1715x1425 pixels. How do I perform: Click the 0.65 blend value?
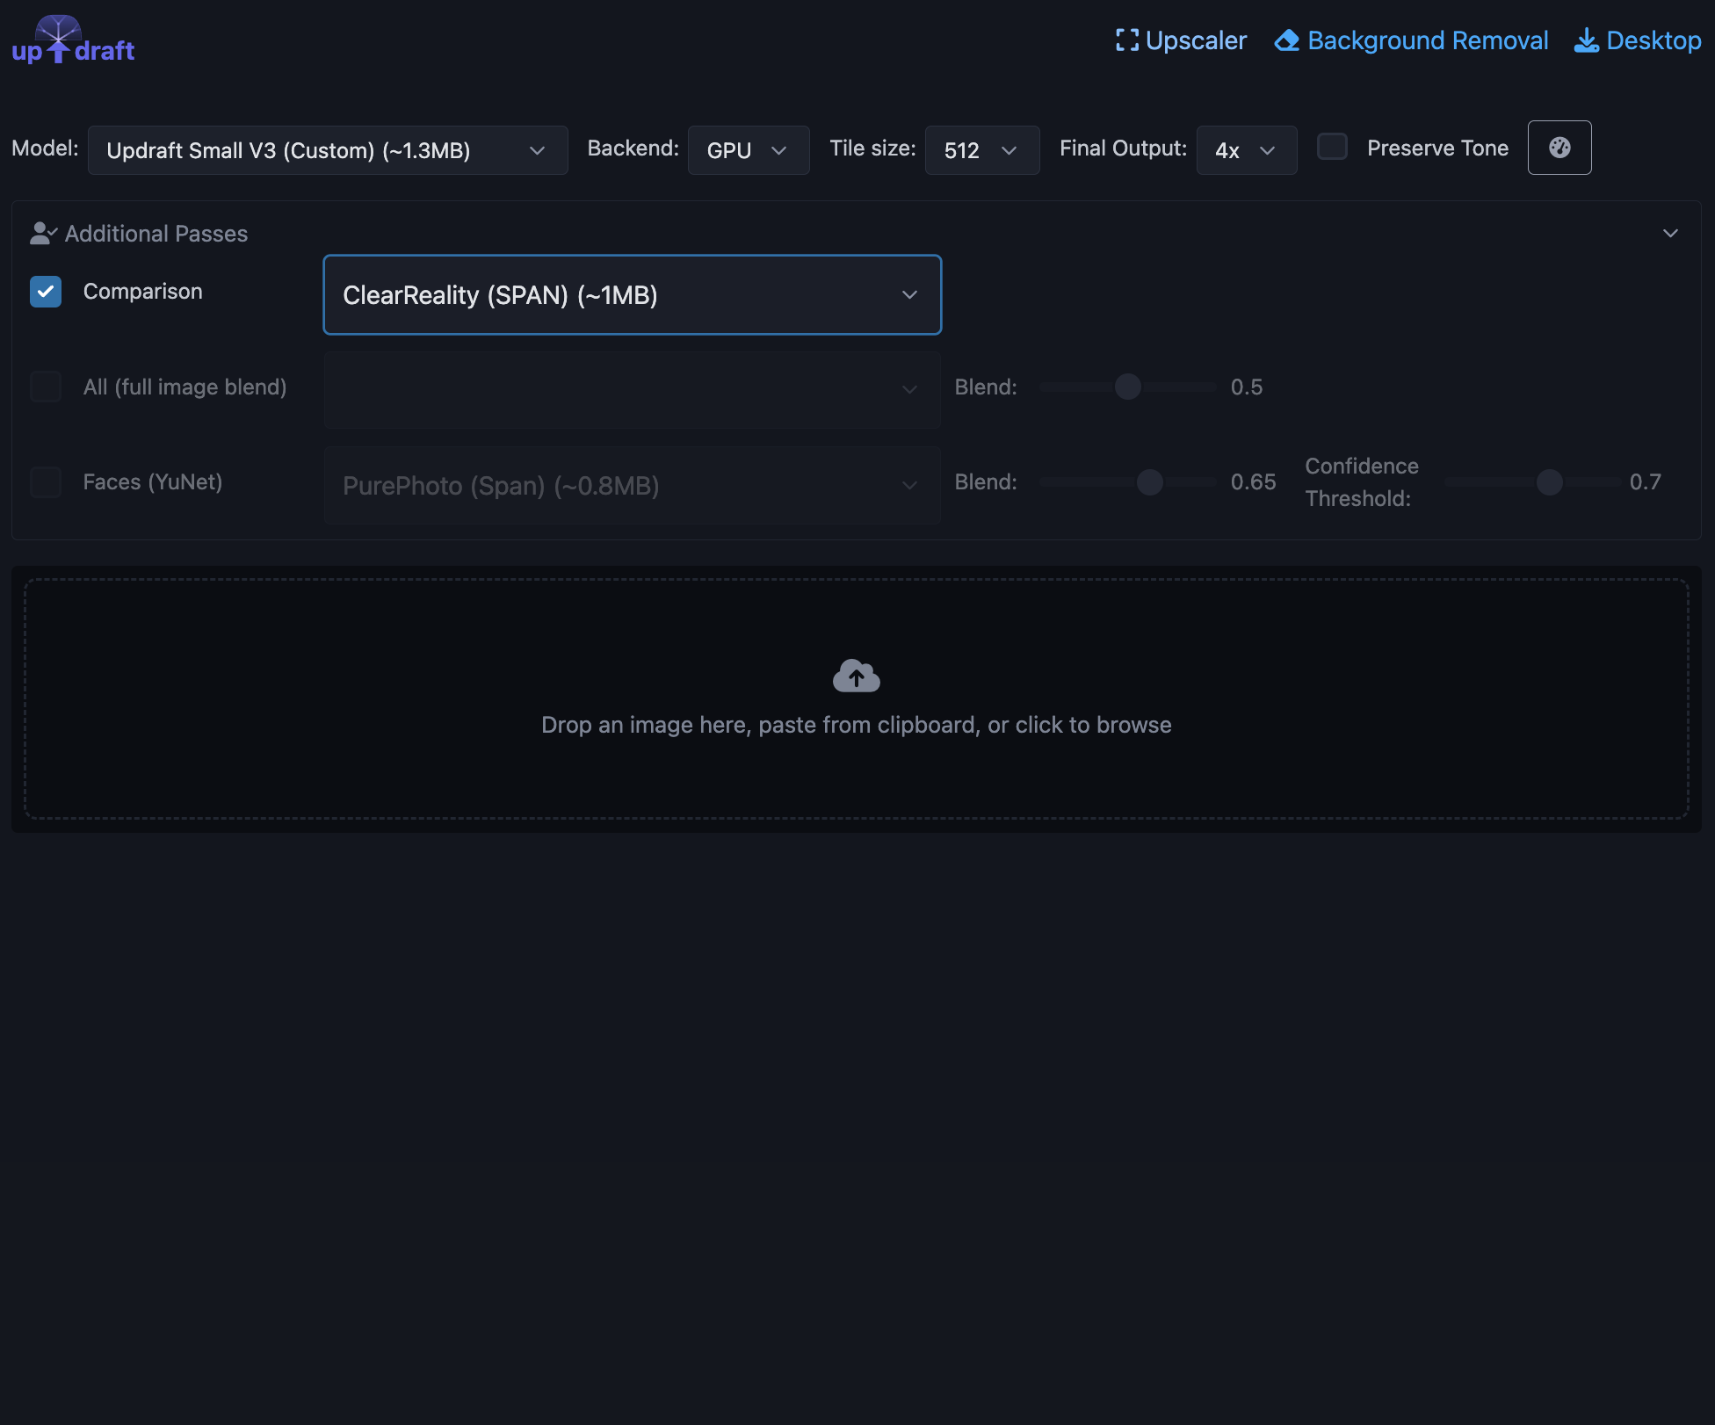pyautogui.click(x=1253, y=481)
